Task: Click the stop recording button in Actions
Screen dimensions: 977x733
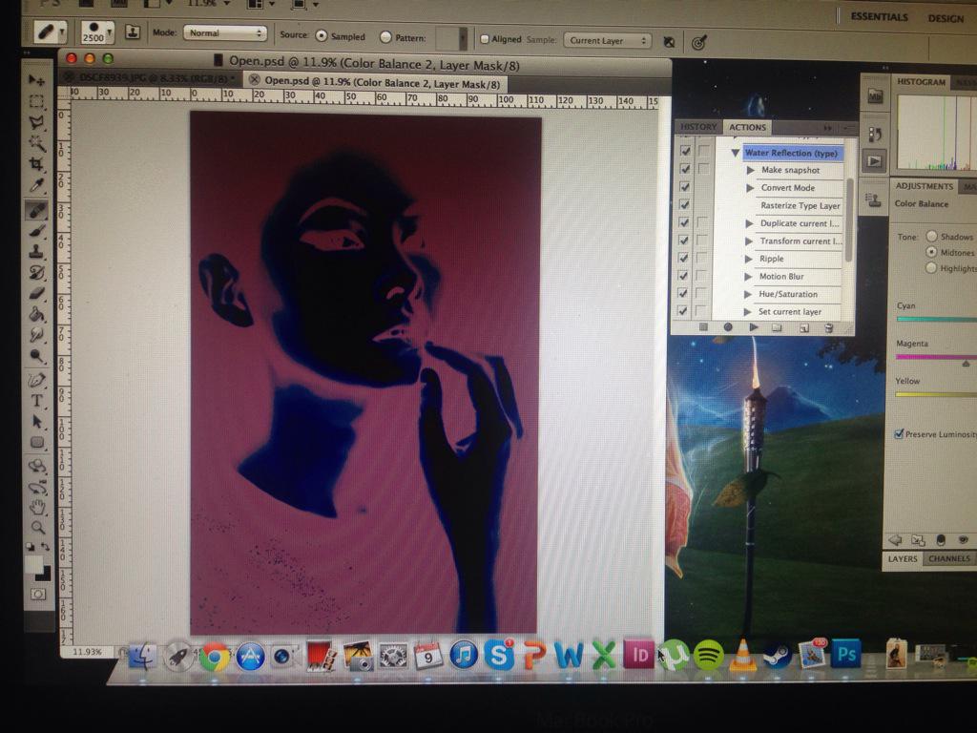Action: point(703,327)
